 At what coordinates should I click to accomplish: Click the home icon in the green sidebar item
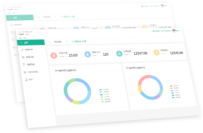point(21,43)
